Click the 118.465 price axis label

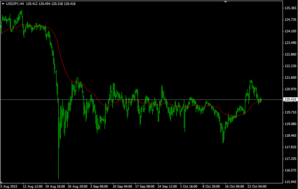[x=290, y=136]
